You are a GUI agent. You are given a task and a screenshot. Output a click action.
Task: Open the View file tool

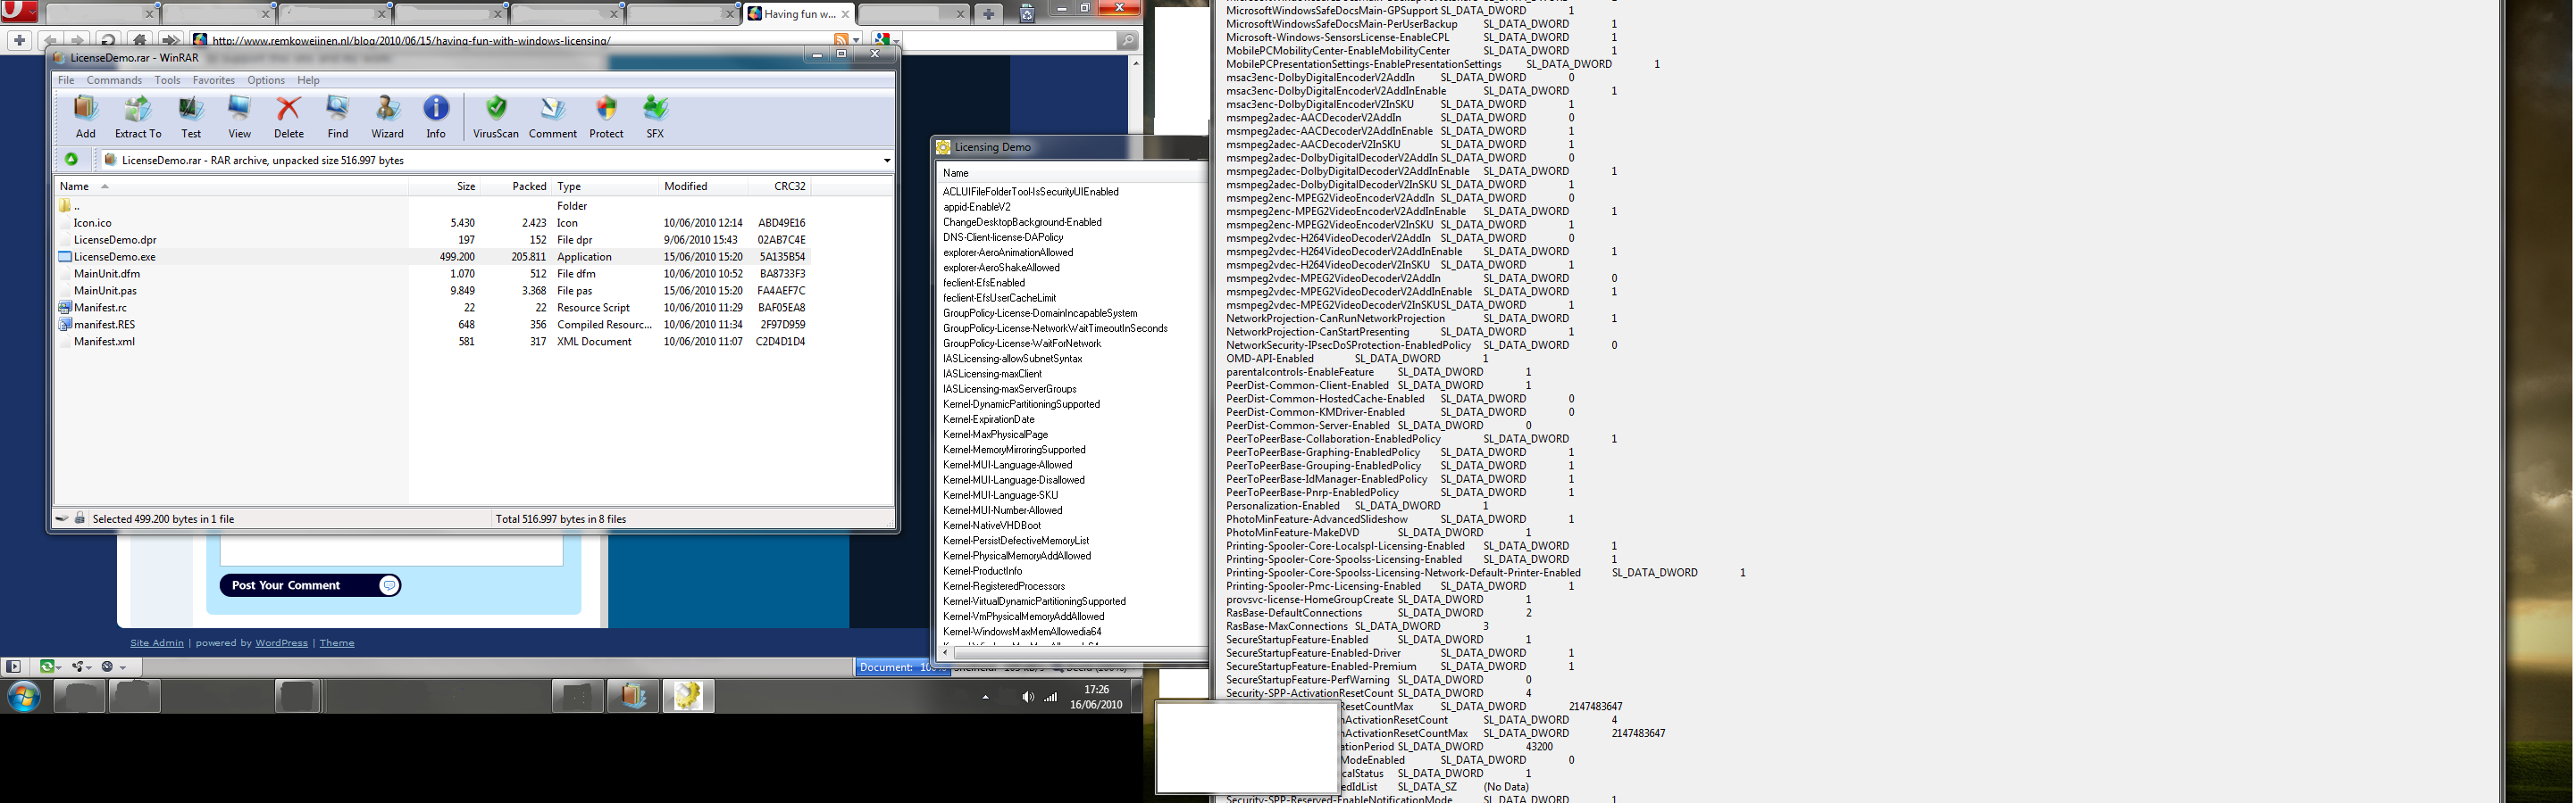click(239, 116)
